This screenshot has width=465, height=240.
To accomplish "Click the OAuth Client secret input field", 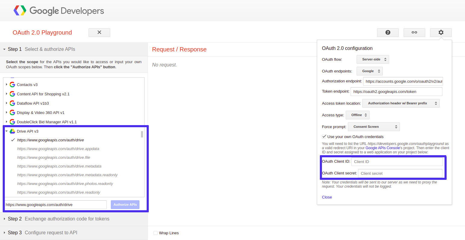I will 400,173.
